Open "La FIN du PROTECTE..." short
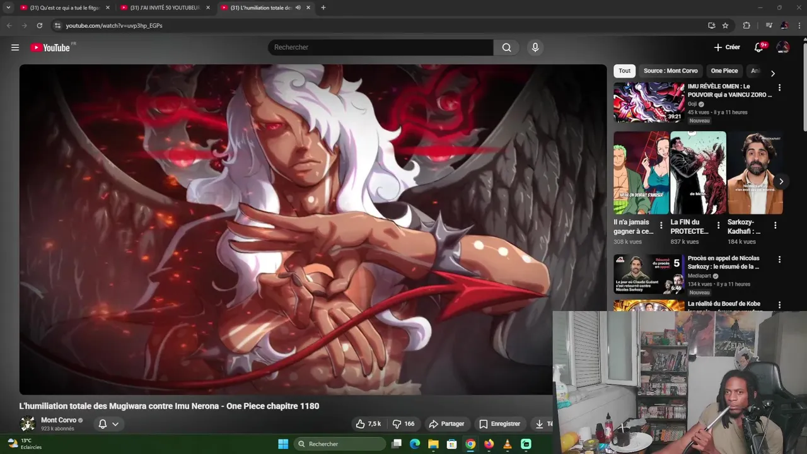The width and height of the screenshot is (807, 454). (698, 173)
